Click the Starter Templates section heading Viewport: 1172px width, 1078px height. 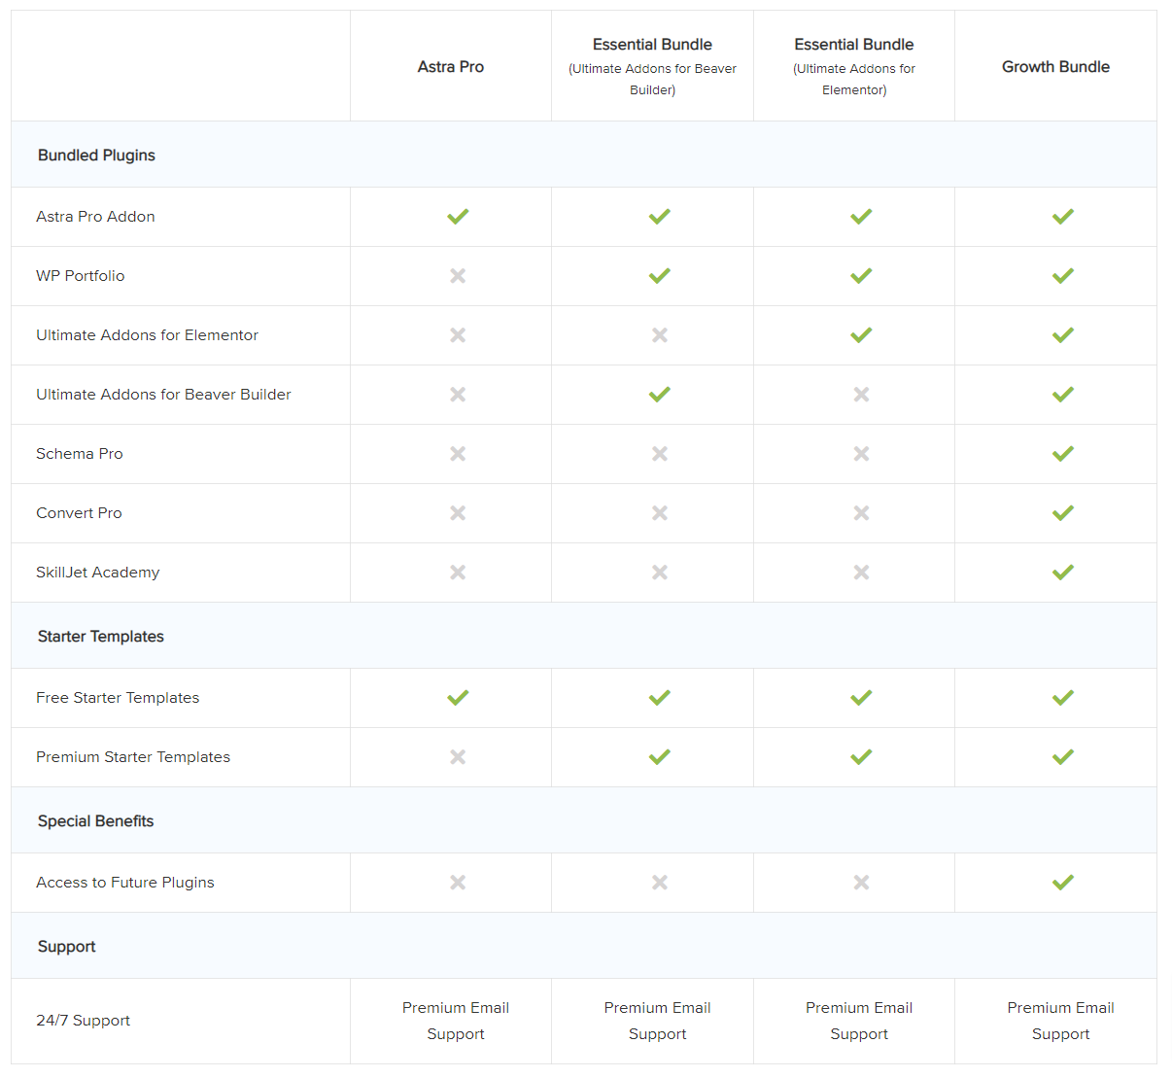click(101, 637)
